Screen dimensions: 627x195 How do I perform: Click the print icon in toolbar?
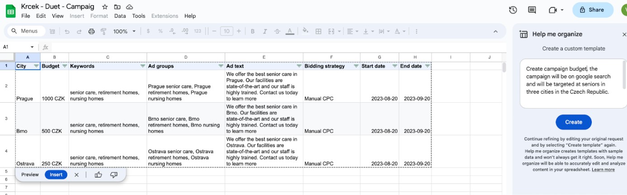pos(91,32)
